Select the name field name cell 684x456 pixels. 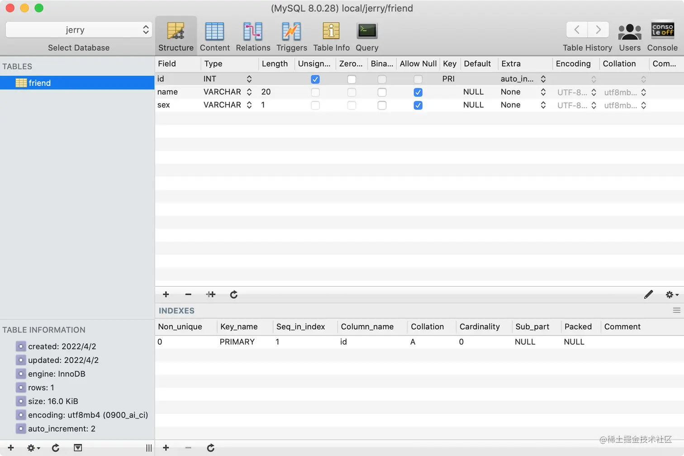pyautogui.click(x=178, y=92)
